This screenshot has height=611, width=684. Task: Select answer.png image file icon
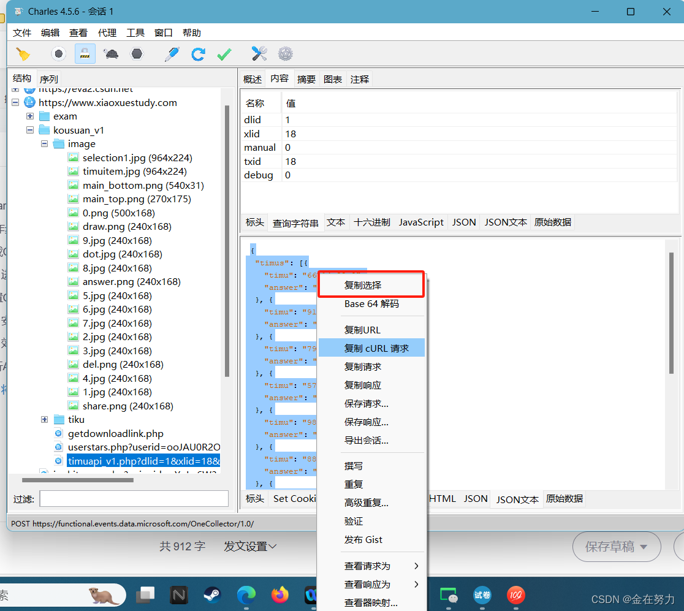coord(74,282)
